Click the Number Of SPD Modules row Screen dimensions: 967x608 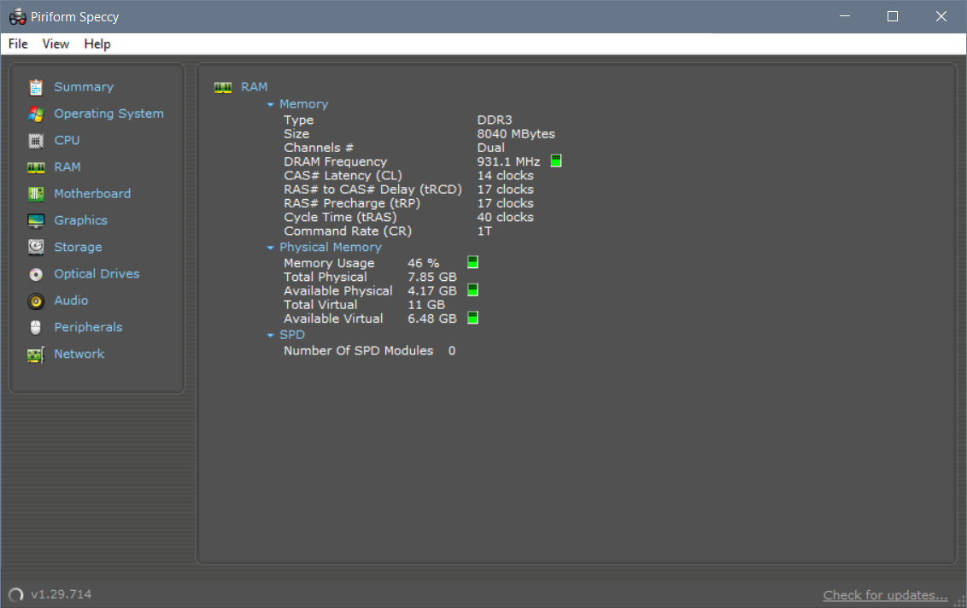click(369, 351)
